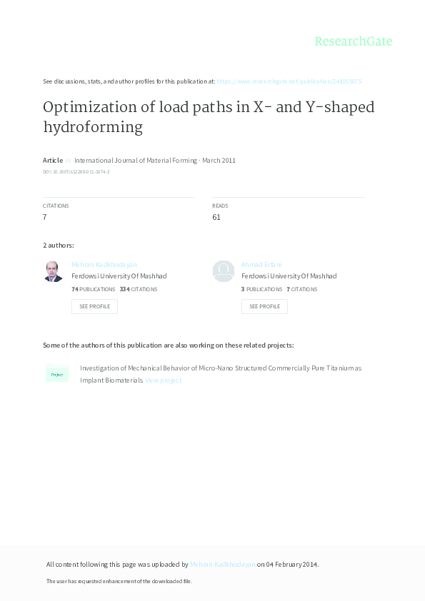Viewport: 425px width, 601px height.
Task: Open Ferdowsi University Of Mashhad under Kadkhodayan
Action: coord(119,276)
